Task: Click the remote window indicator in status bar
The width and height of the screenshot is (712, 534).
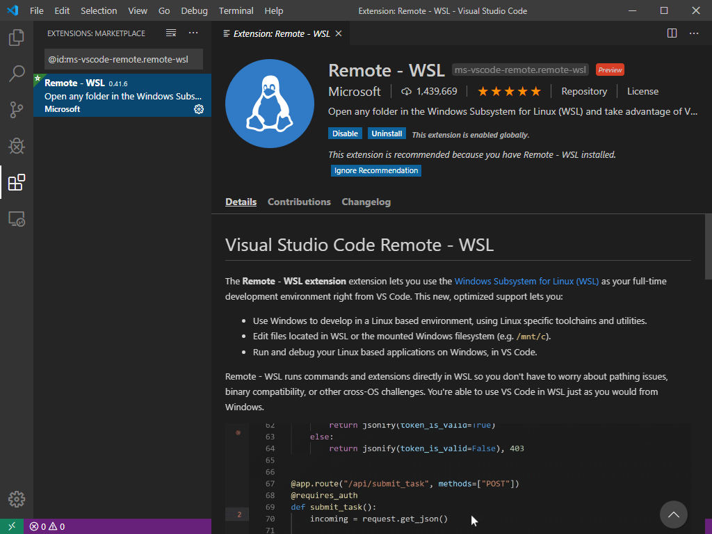Action: (x=12, y=526)
